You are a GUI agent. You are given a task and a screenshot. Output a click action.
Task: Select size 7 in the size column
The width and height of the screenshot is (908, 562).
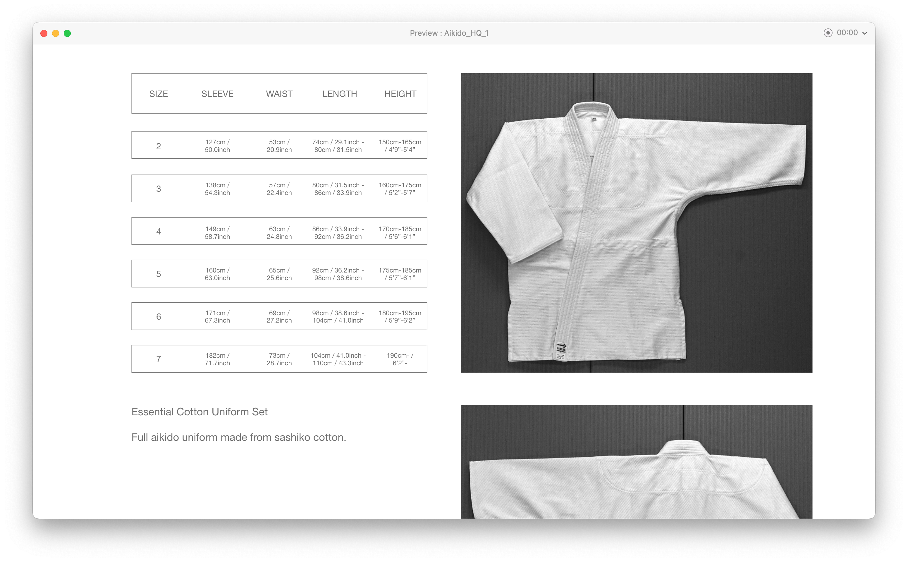pos(159,359)
